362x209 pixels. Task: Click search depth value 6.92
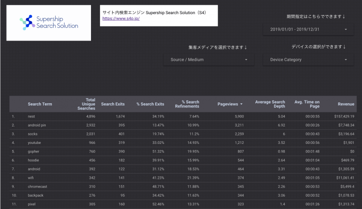click(281, 125)
